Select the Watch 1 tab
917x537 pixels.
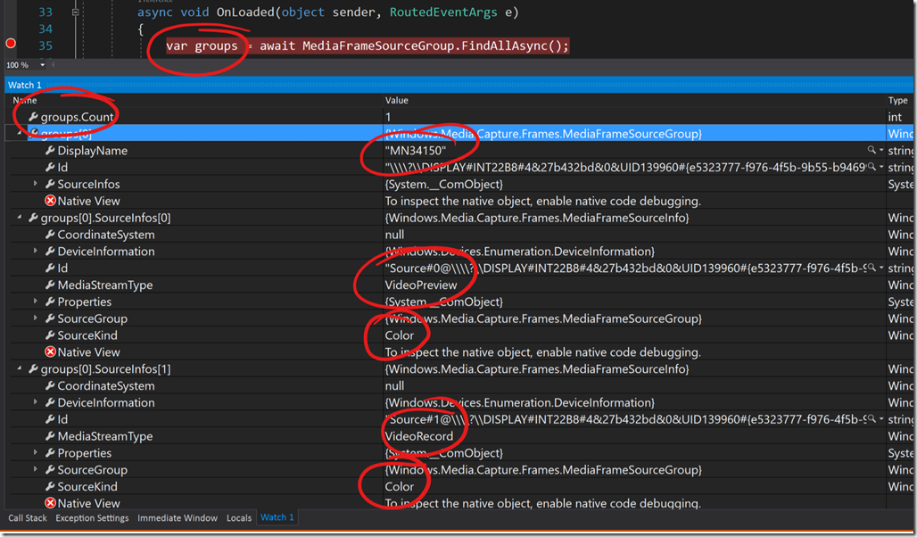277,517
